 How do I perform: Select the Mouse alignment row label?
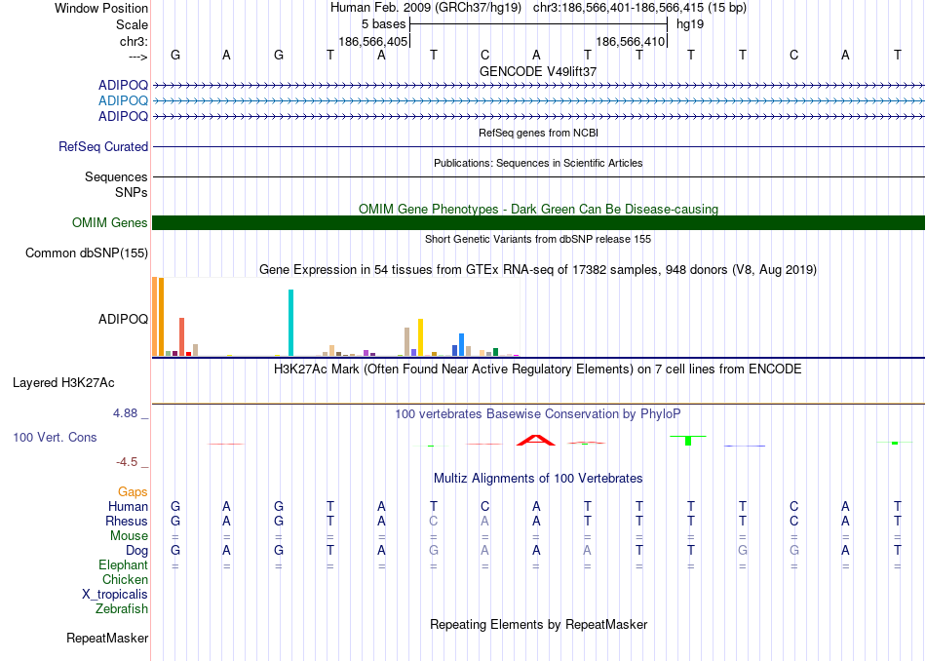point(129,536)
